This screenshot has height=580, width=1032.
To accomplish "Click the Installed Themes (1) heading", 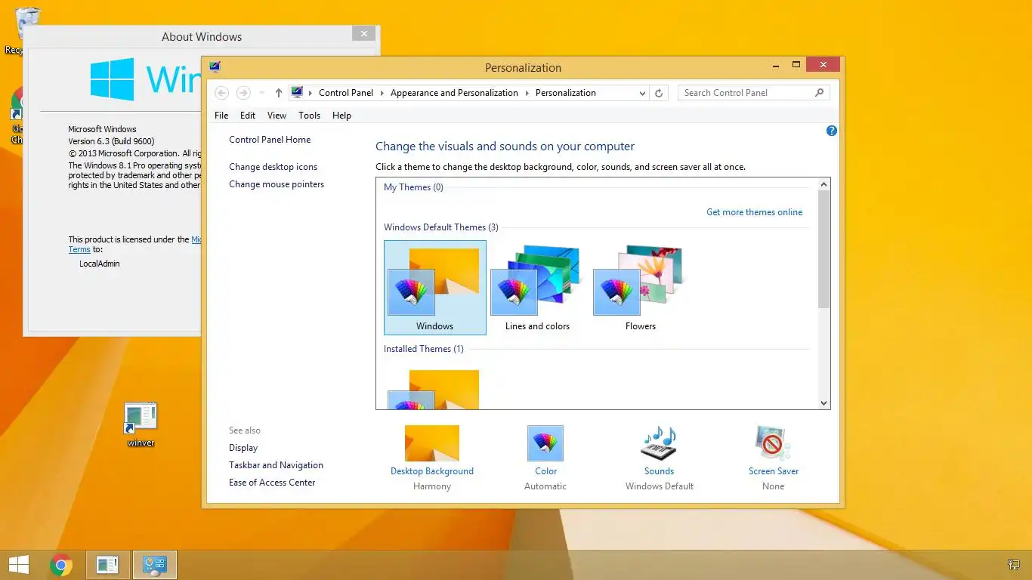I will [x=424, y=349].
